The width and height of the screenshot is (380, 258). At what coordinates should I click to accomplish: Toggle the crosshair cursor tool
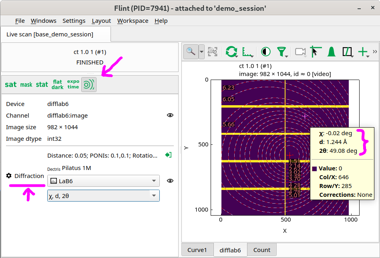click(x=316, y=52)
